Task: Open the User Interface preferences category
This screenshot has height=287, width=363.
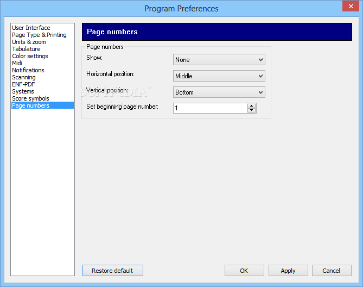Action: pyautogui.click(x=31, y=28)
